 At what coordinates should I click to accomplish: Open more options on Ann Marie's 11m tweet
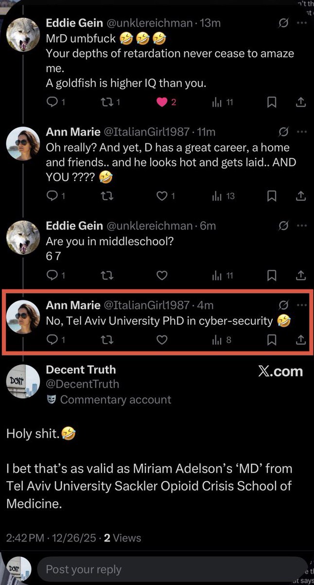(x=302, y=132)
